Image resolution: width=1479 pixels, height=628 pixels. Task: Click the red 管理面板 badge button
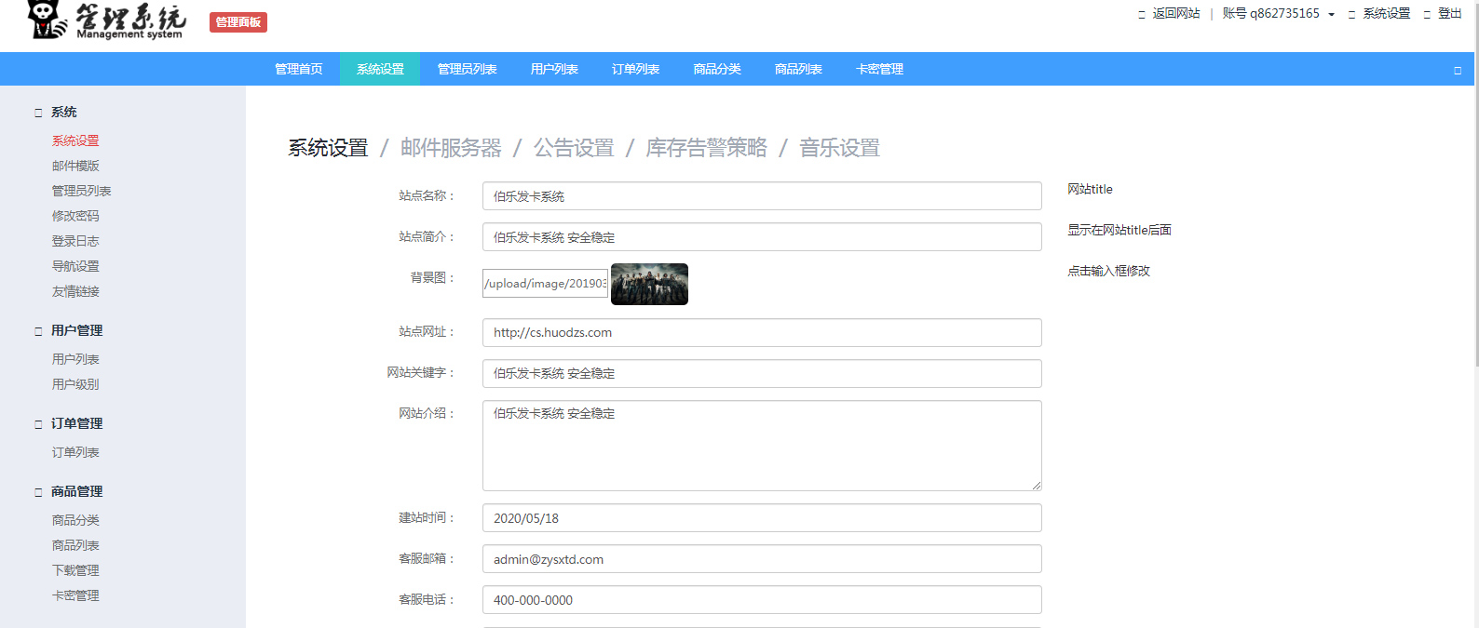point(238,22)
